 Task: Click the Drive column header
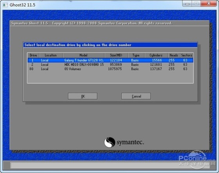pyautogui.click(x=33, y=55)
